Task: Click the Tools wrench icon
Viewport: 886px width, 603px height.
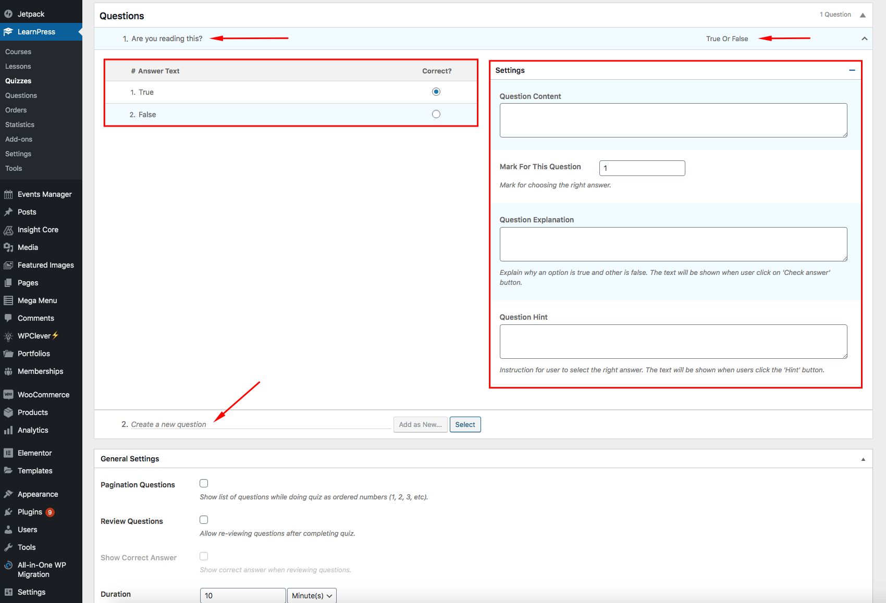Action: pos(8,547)
